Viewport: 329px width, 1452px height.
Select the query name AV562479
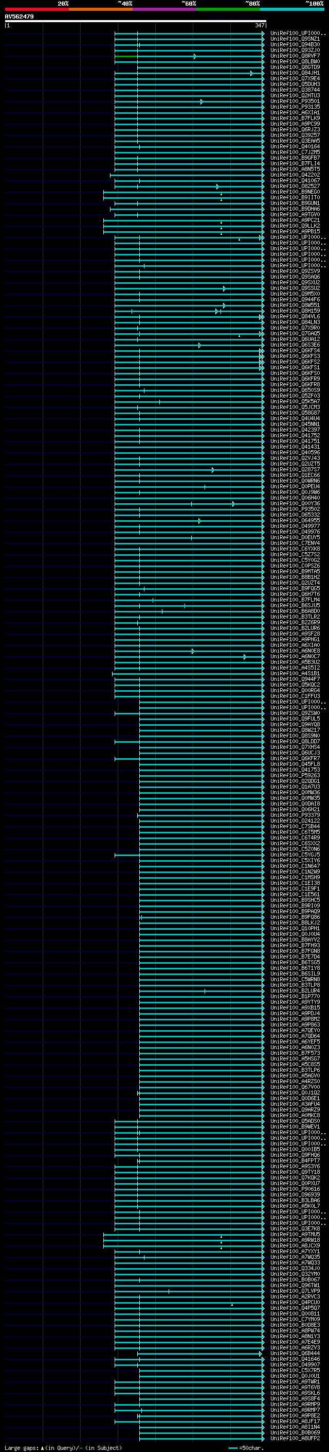[x=19, y=17]
